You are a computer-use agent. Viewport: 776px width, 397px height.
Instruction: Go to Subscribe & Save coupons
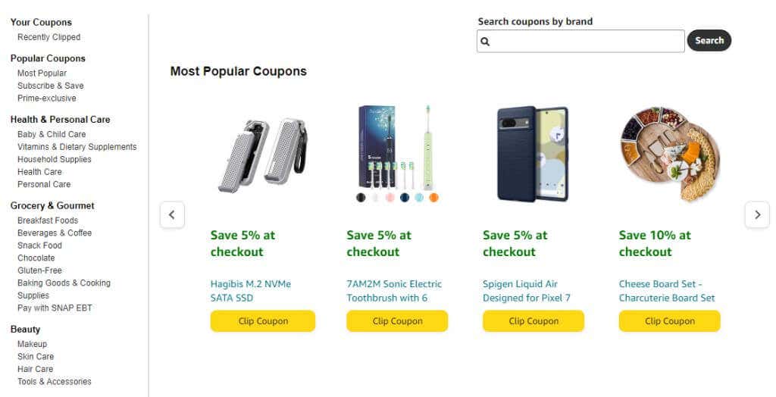51,86
